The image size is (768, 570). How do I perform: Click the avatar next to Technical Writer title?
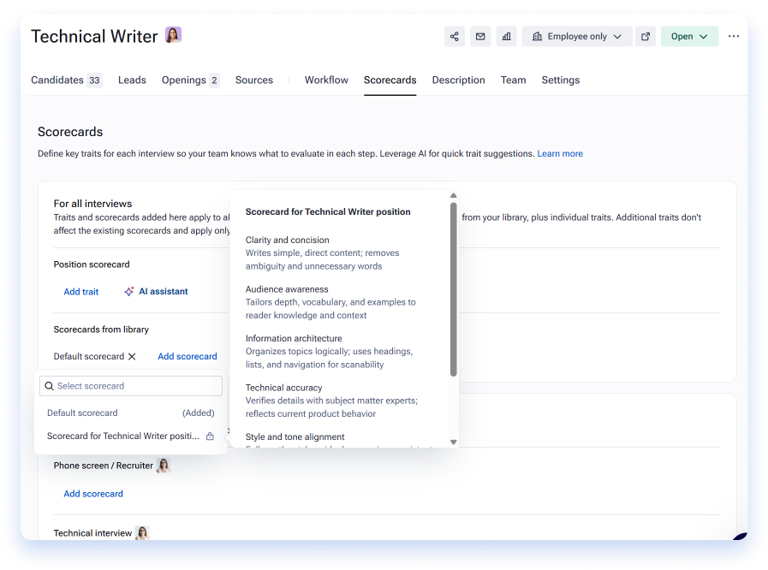click(x=174, y=35)
